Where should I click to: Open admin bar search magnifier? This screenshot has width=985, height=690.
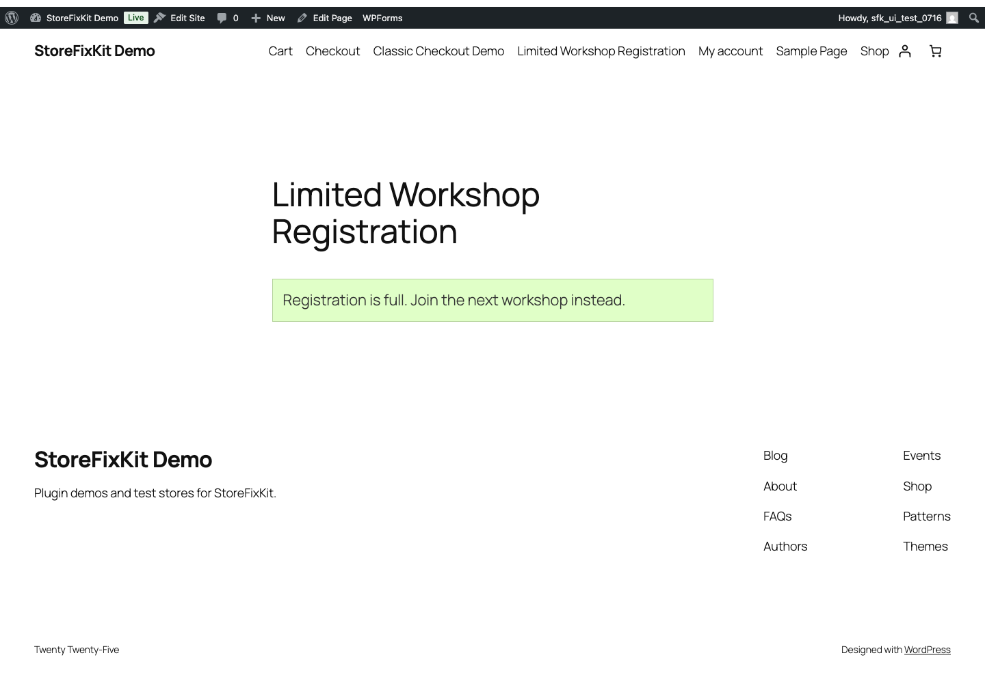(x=973, y=18)
